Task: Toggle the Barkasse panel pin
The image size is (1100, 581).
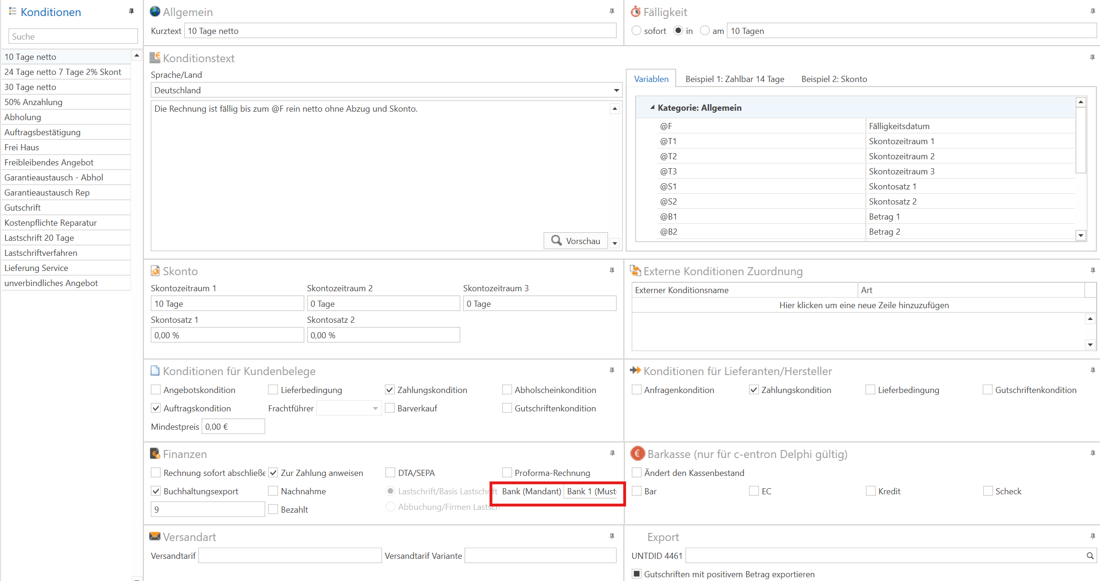Action: click(1093, 453)
